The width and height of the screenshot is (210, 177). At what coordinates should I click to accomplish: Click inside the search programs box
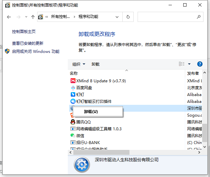[x=167, y=17]
